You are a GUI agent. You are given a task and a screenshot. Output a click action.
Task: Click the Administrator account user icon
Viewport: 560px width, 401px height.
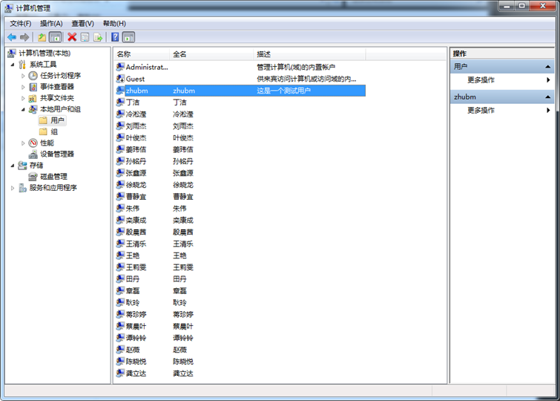point(120,67)
